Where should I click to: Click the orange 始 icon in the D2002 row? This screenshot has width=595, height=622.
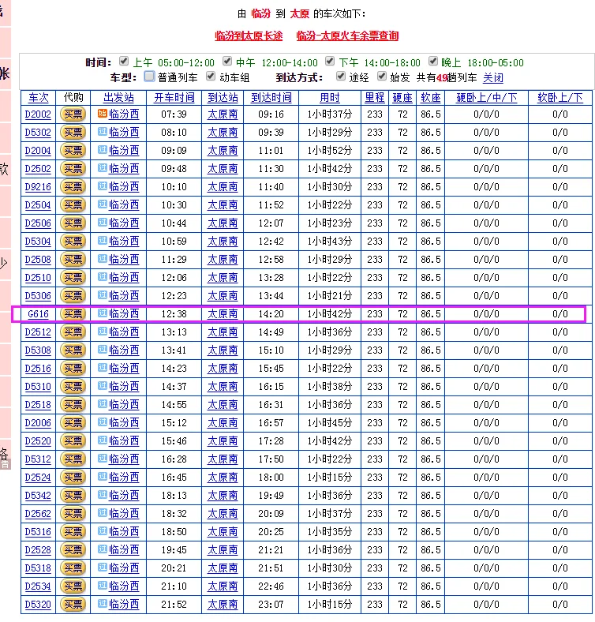[103, 114]
